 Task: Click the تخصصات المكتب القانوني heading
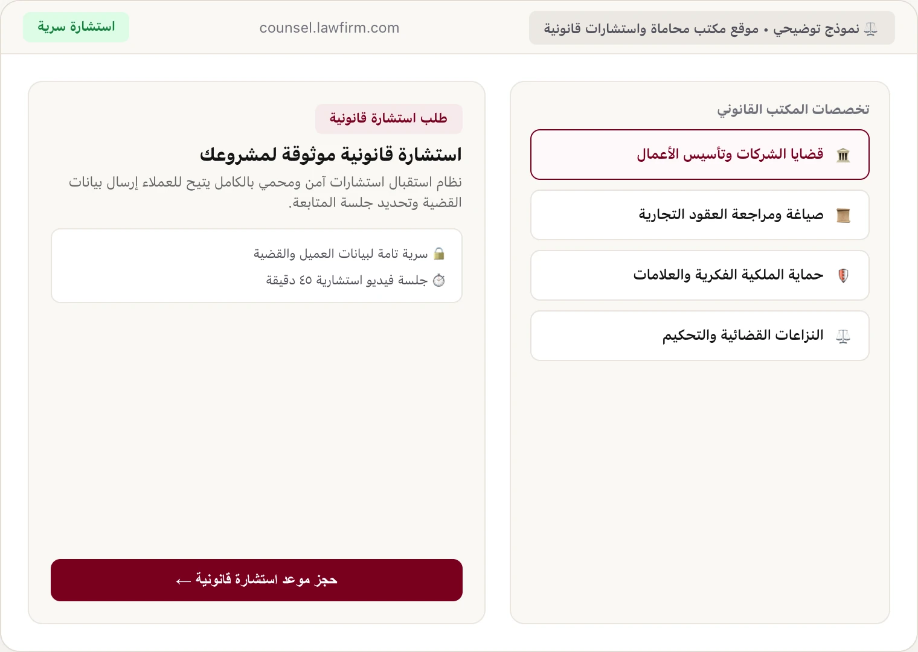point(793,109)
